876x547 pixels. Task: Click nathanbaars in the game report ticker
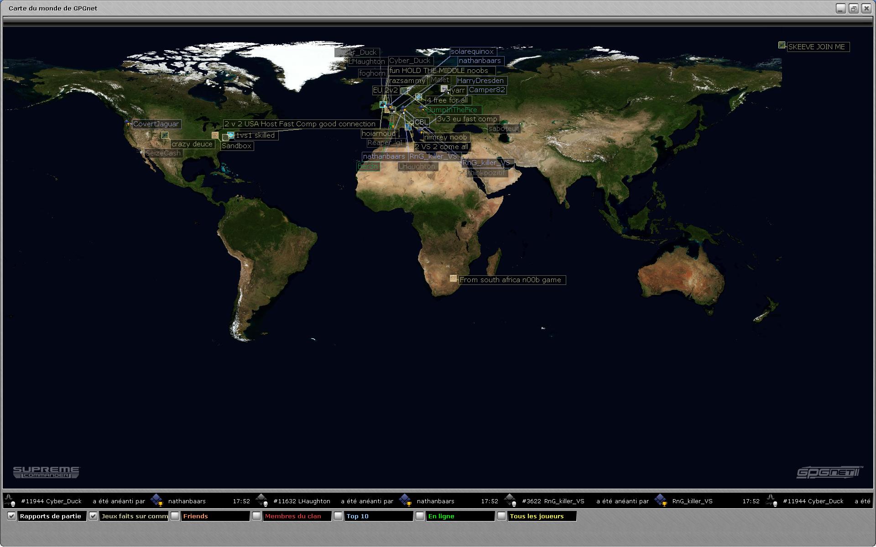(x=187, y=501)
